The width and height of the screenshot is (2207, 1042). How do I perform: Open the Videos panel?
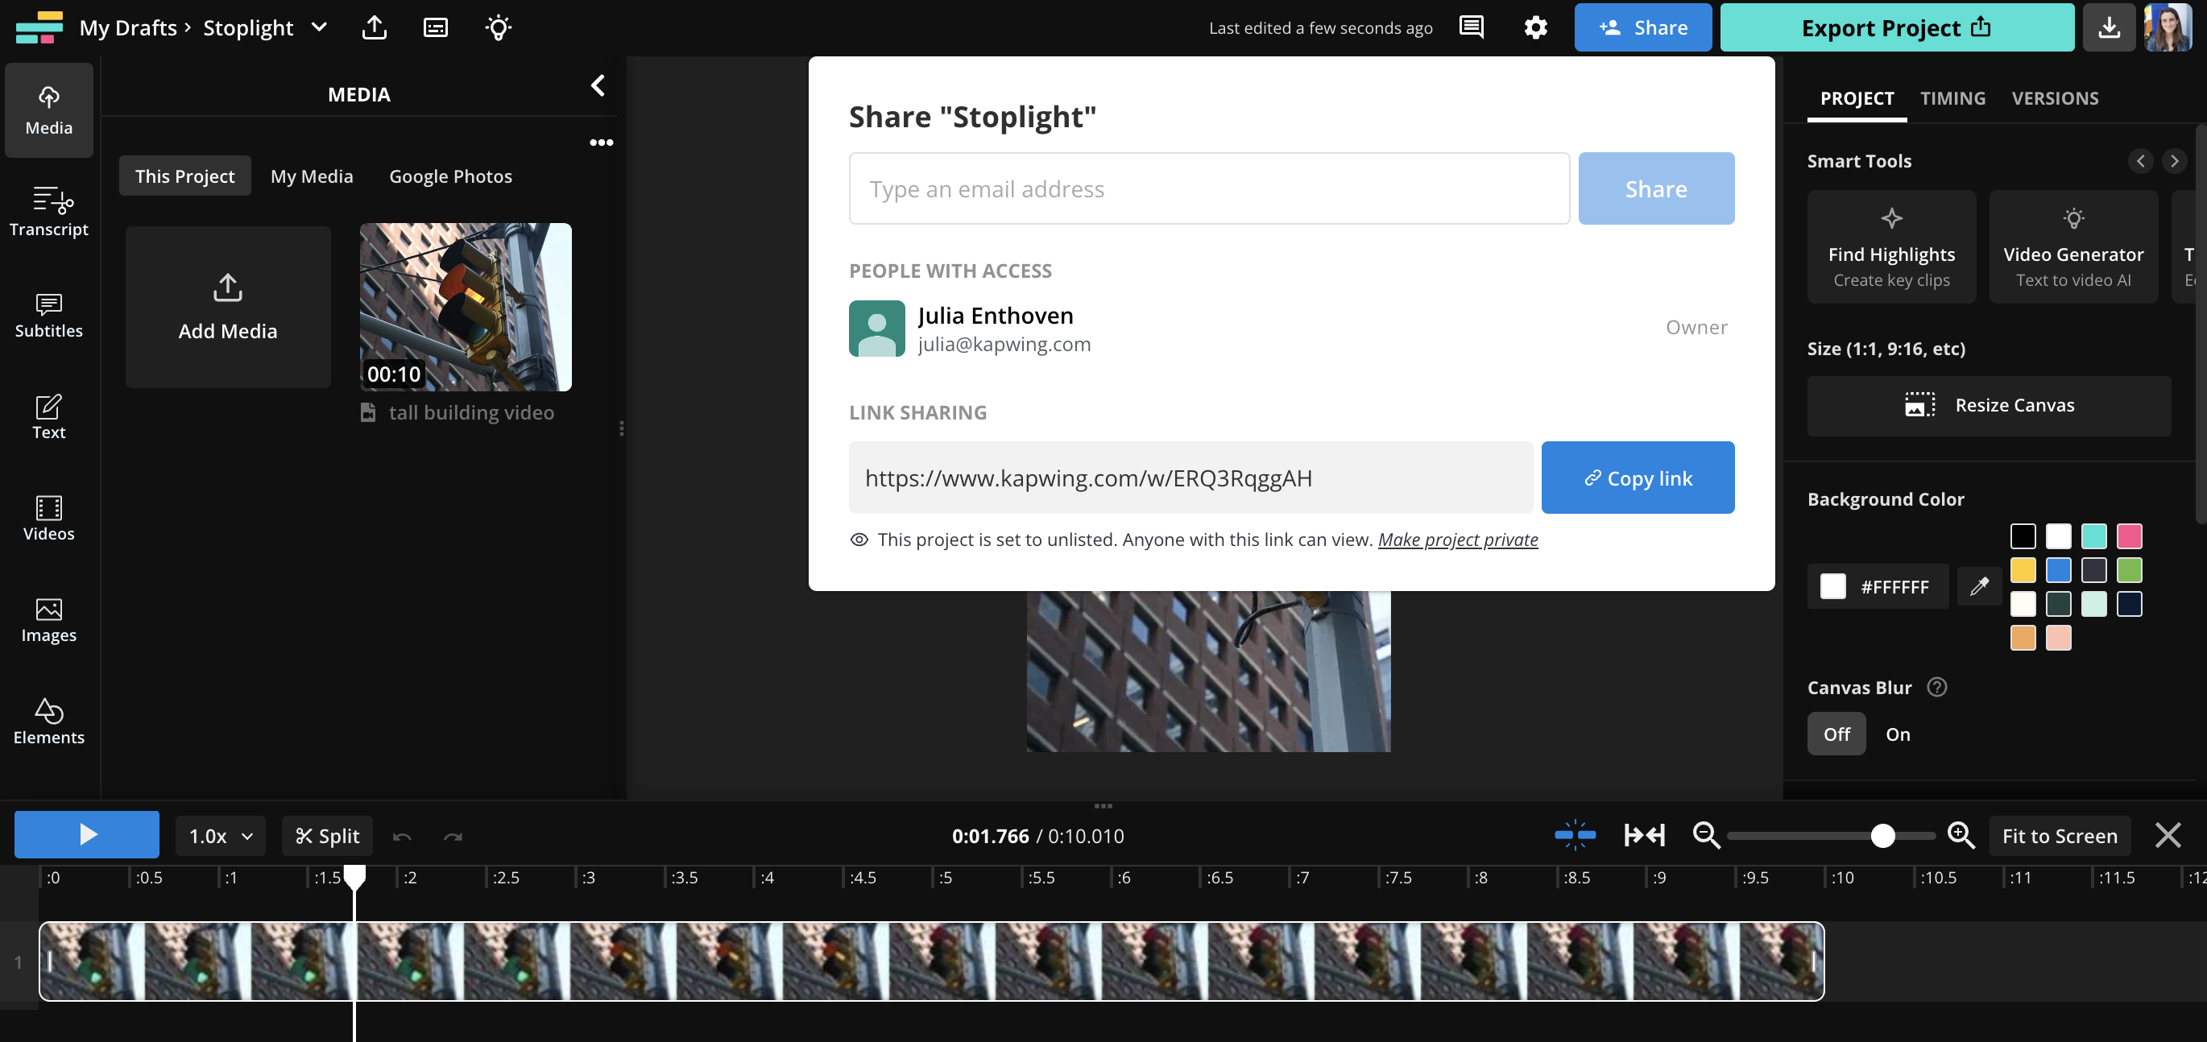[x=48, y=518]
